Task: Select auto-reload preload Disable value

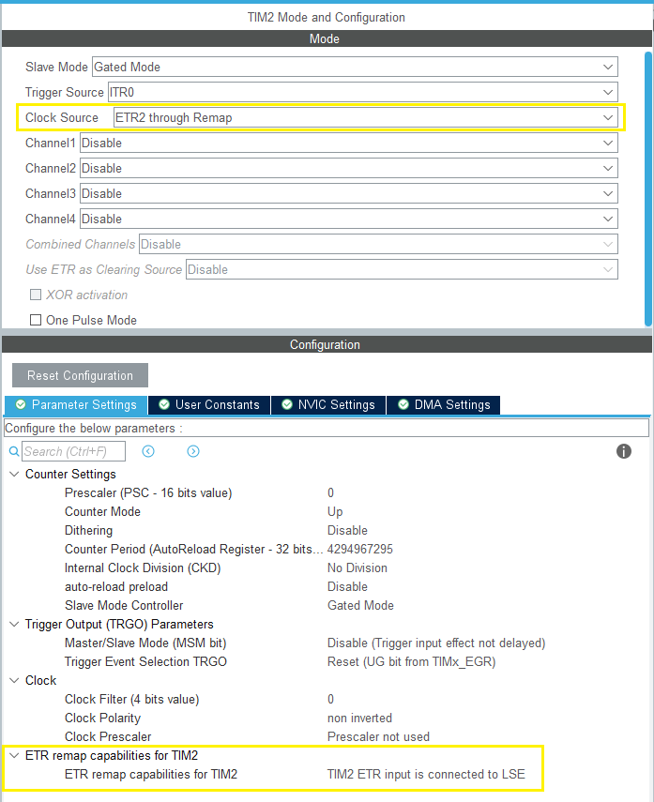Action: click(x=347, y=586)
